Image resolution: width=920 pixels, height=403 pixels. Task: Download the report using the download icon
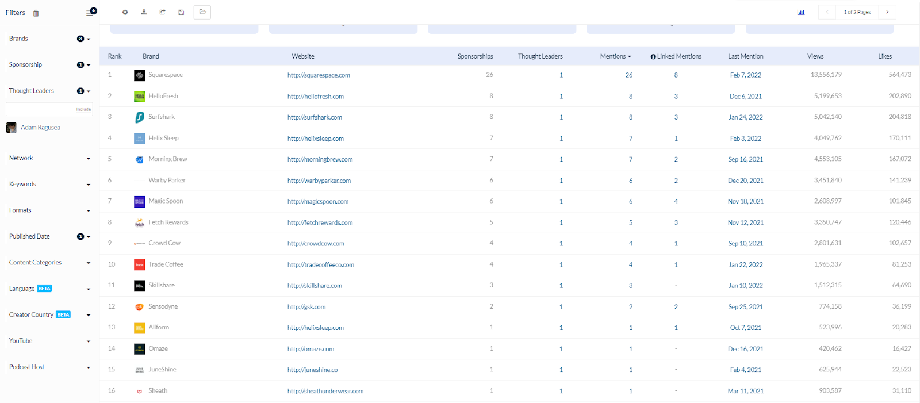click(x=144, y=12)
